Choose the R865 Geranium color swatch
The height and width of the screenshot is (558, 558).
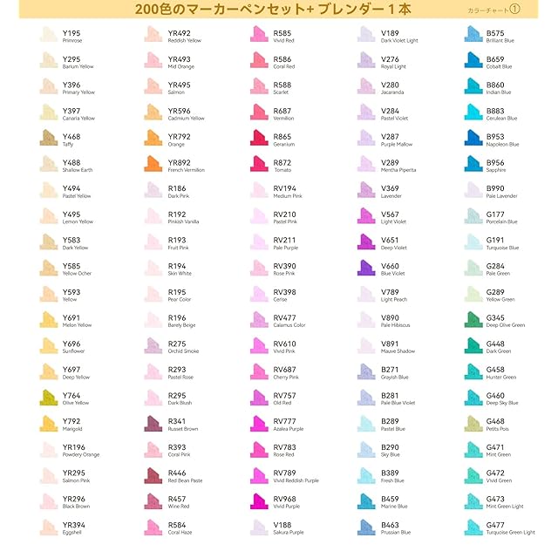(260, 138)
